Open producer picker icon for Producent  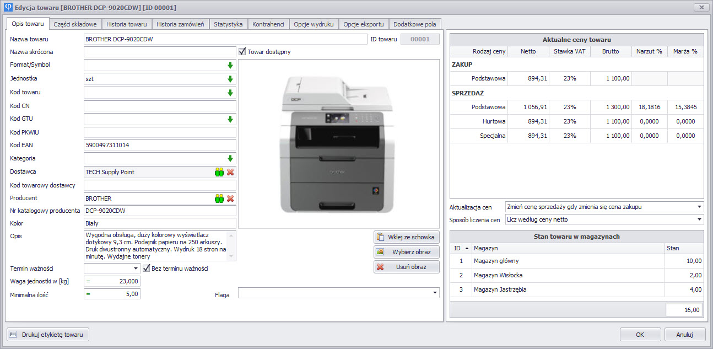click(219, 198)
